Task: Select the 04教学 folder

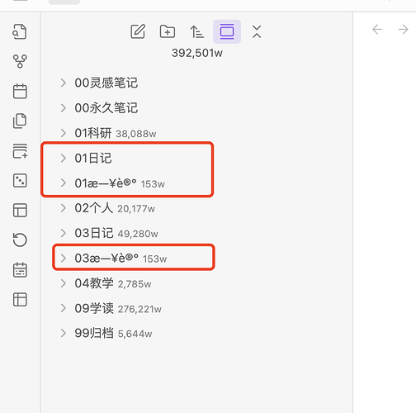Action: (x=113, y=283)
